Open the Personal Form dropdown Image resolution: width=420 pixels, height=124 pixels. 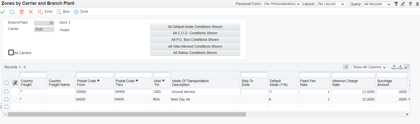point(282,4)
